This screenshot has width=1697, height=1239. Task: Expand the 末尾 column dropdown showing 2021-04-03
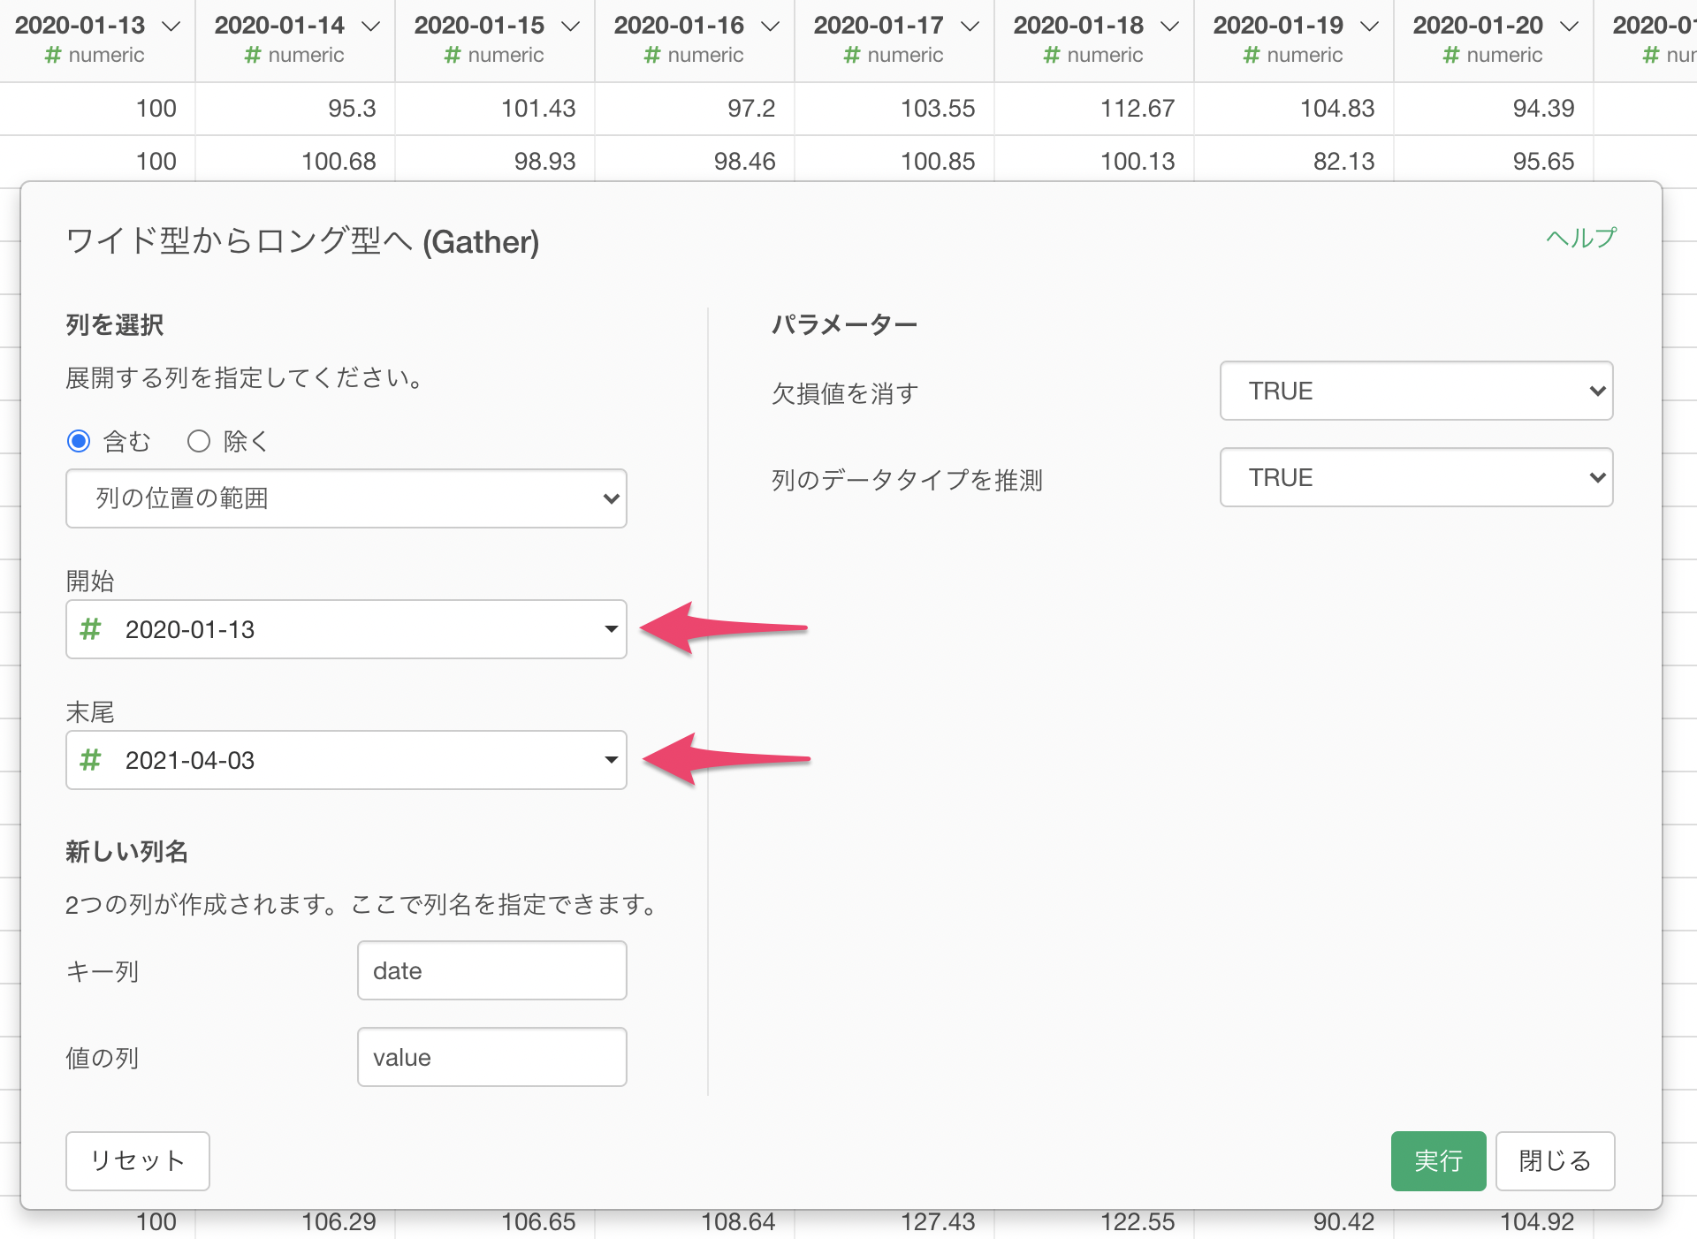click(x=346, y=760)
